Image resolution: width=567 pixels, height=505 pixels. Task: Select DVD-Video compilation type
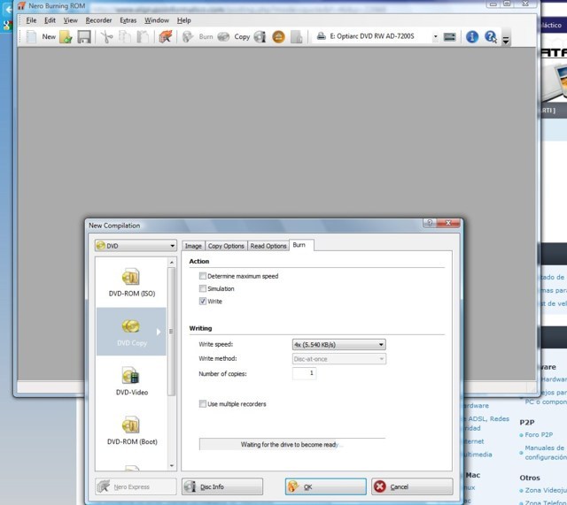[x=132, y=381]
